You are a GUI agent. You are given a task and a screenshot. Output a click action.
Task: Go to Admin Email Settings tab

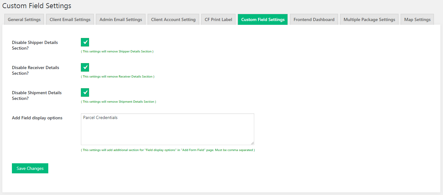pyautogui.click(x=121, y=19)
